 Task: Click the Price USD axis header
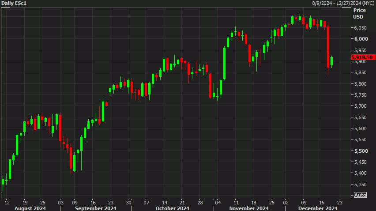360,13
